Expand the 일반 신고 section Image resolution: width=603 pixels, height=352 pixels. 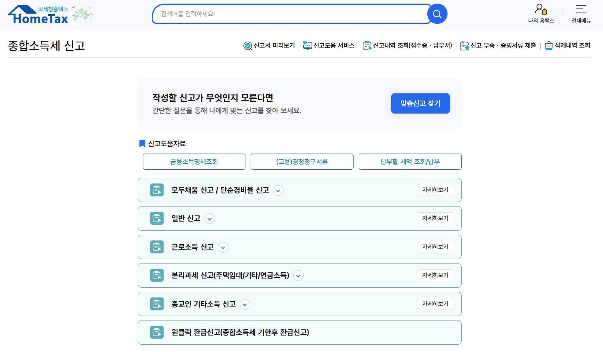click(209, 219)
